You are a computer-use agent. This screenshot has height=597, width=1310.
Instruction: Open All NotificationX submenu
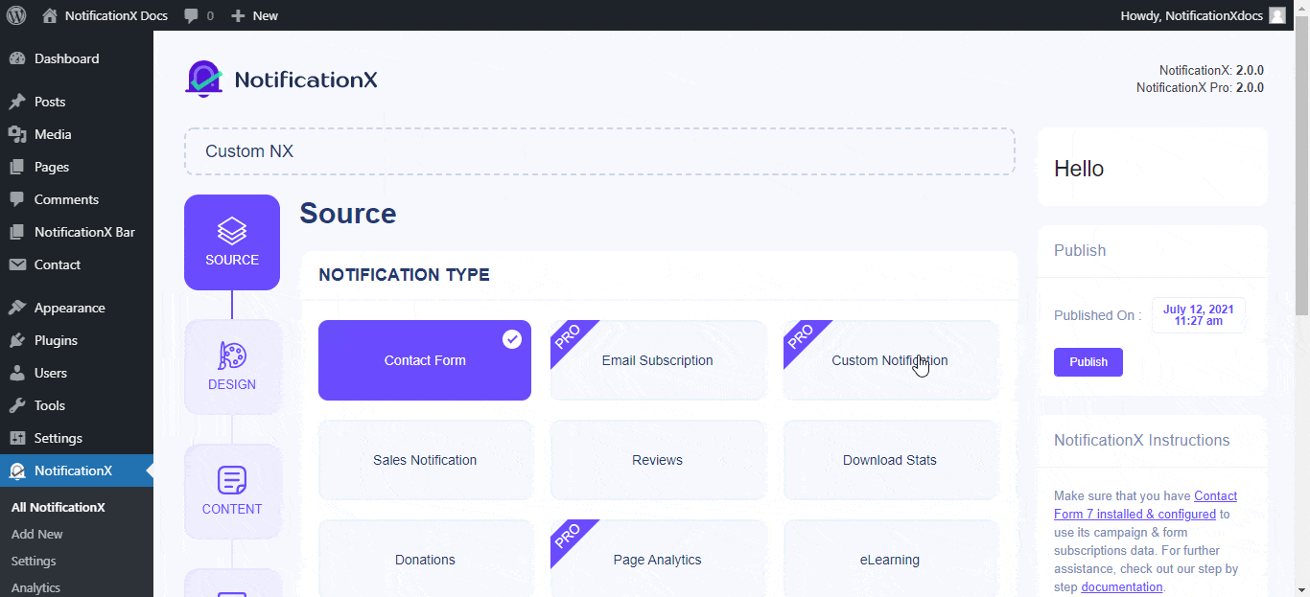coord(58,507)
